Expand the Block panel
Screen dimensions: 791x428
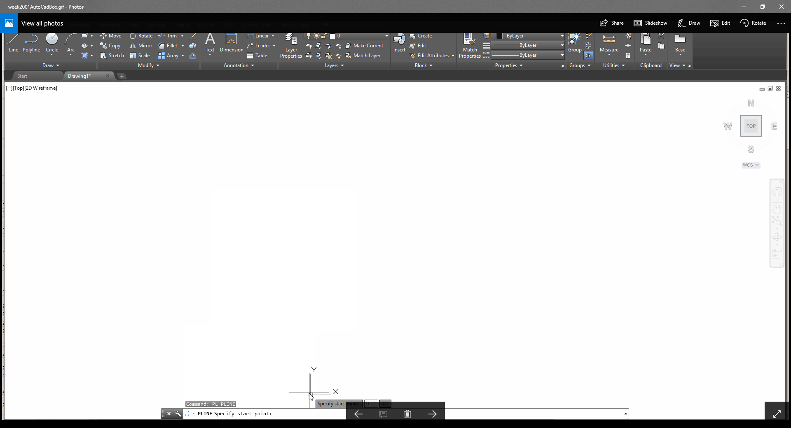pos(424,65)
